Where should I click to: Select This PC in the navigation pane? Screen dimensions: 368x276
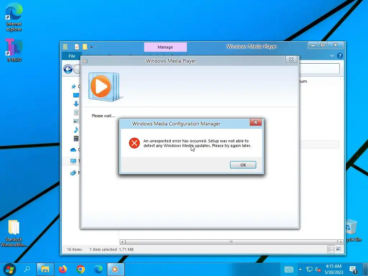click(73, 161)
